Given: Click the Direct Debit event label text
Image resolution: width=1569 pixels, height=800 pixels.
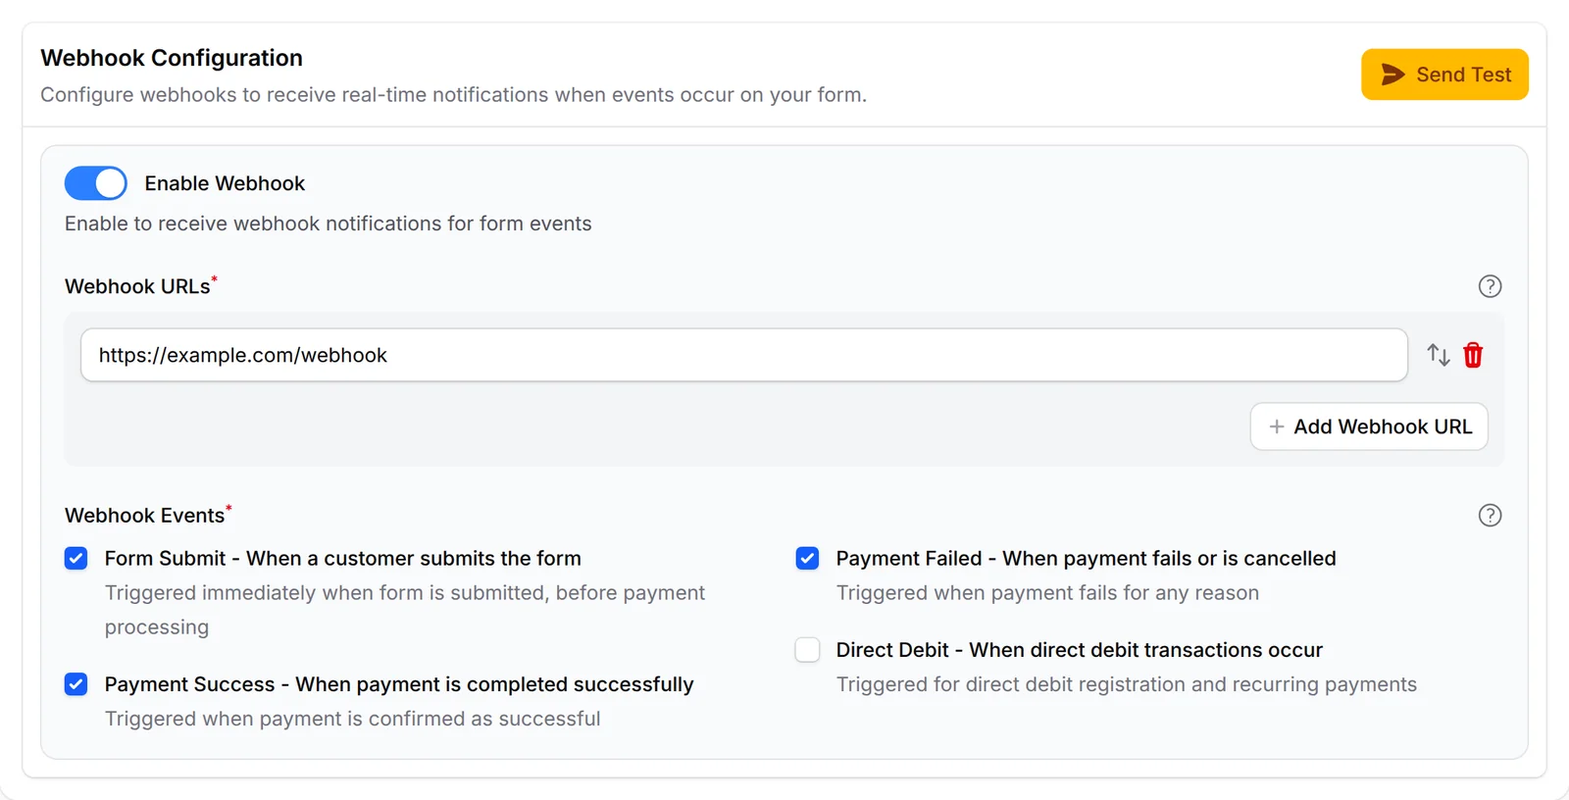Looking at the screenshot, I should pyautogui.click(x=1080, y=650).
